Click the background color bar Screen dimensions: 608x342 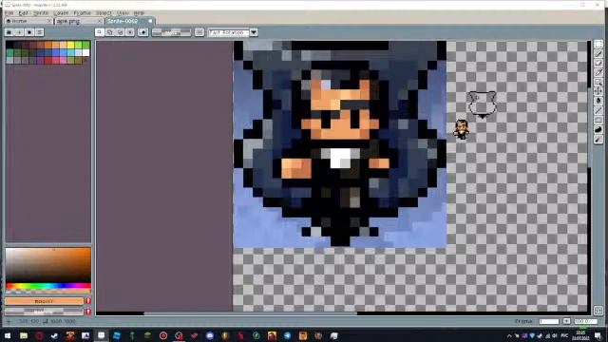pyautogui.click(x=44, y=312)
